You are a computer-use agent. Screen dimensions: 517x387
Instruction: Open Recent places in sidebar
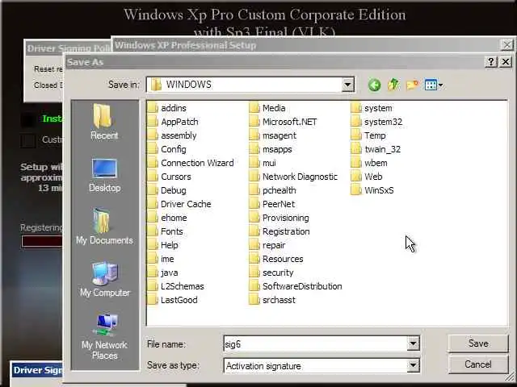click(x=104, y=123)
